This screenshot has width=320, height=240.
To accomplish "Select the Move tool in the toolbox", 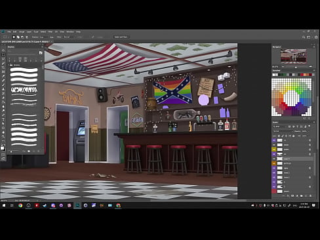I will pyautogui.click(x=3, y=50).
